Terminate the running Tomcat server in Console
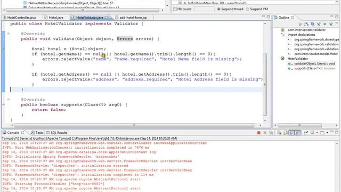 click(259, 133)
